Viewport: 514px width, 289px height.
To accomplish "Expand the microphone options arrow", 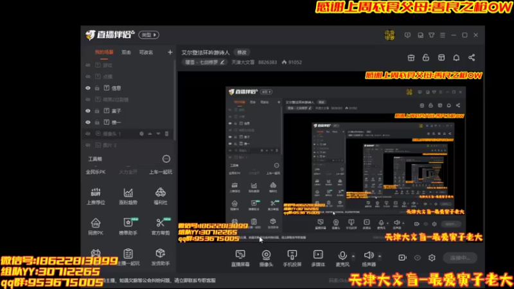I will tap(353, 256).
